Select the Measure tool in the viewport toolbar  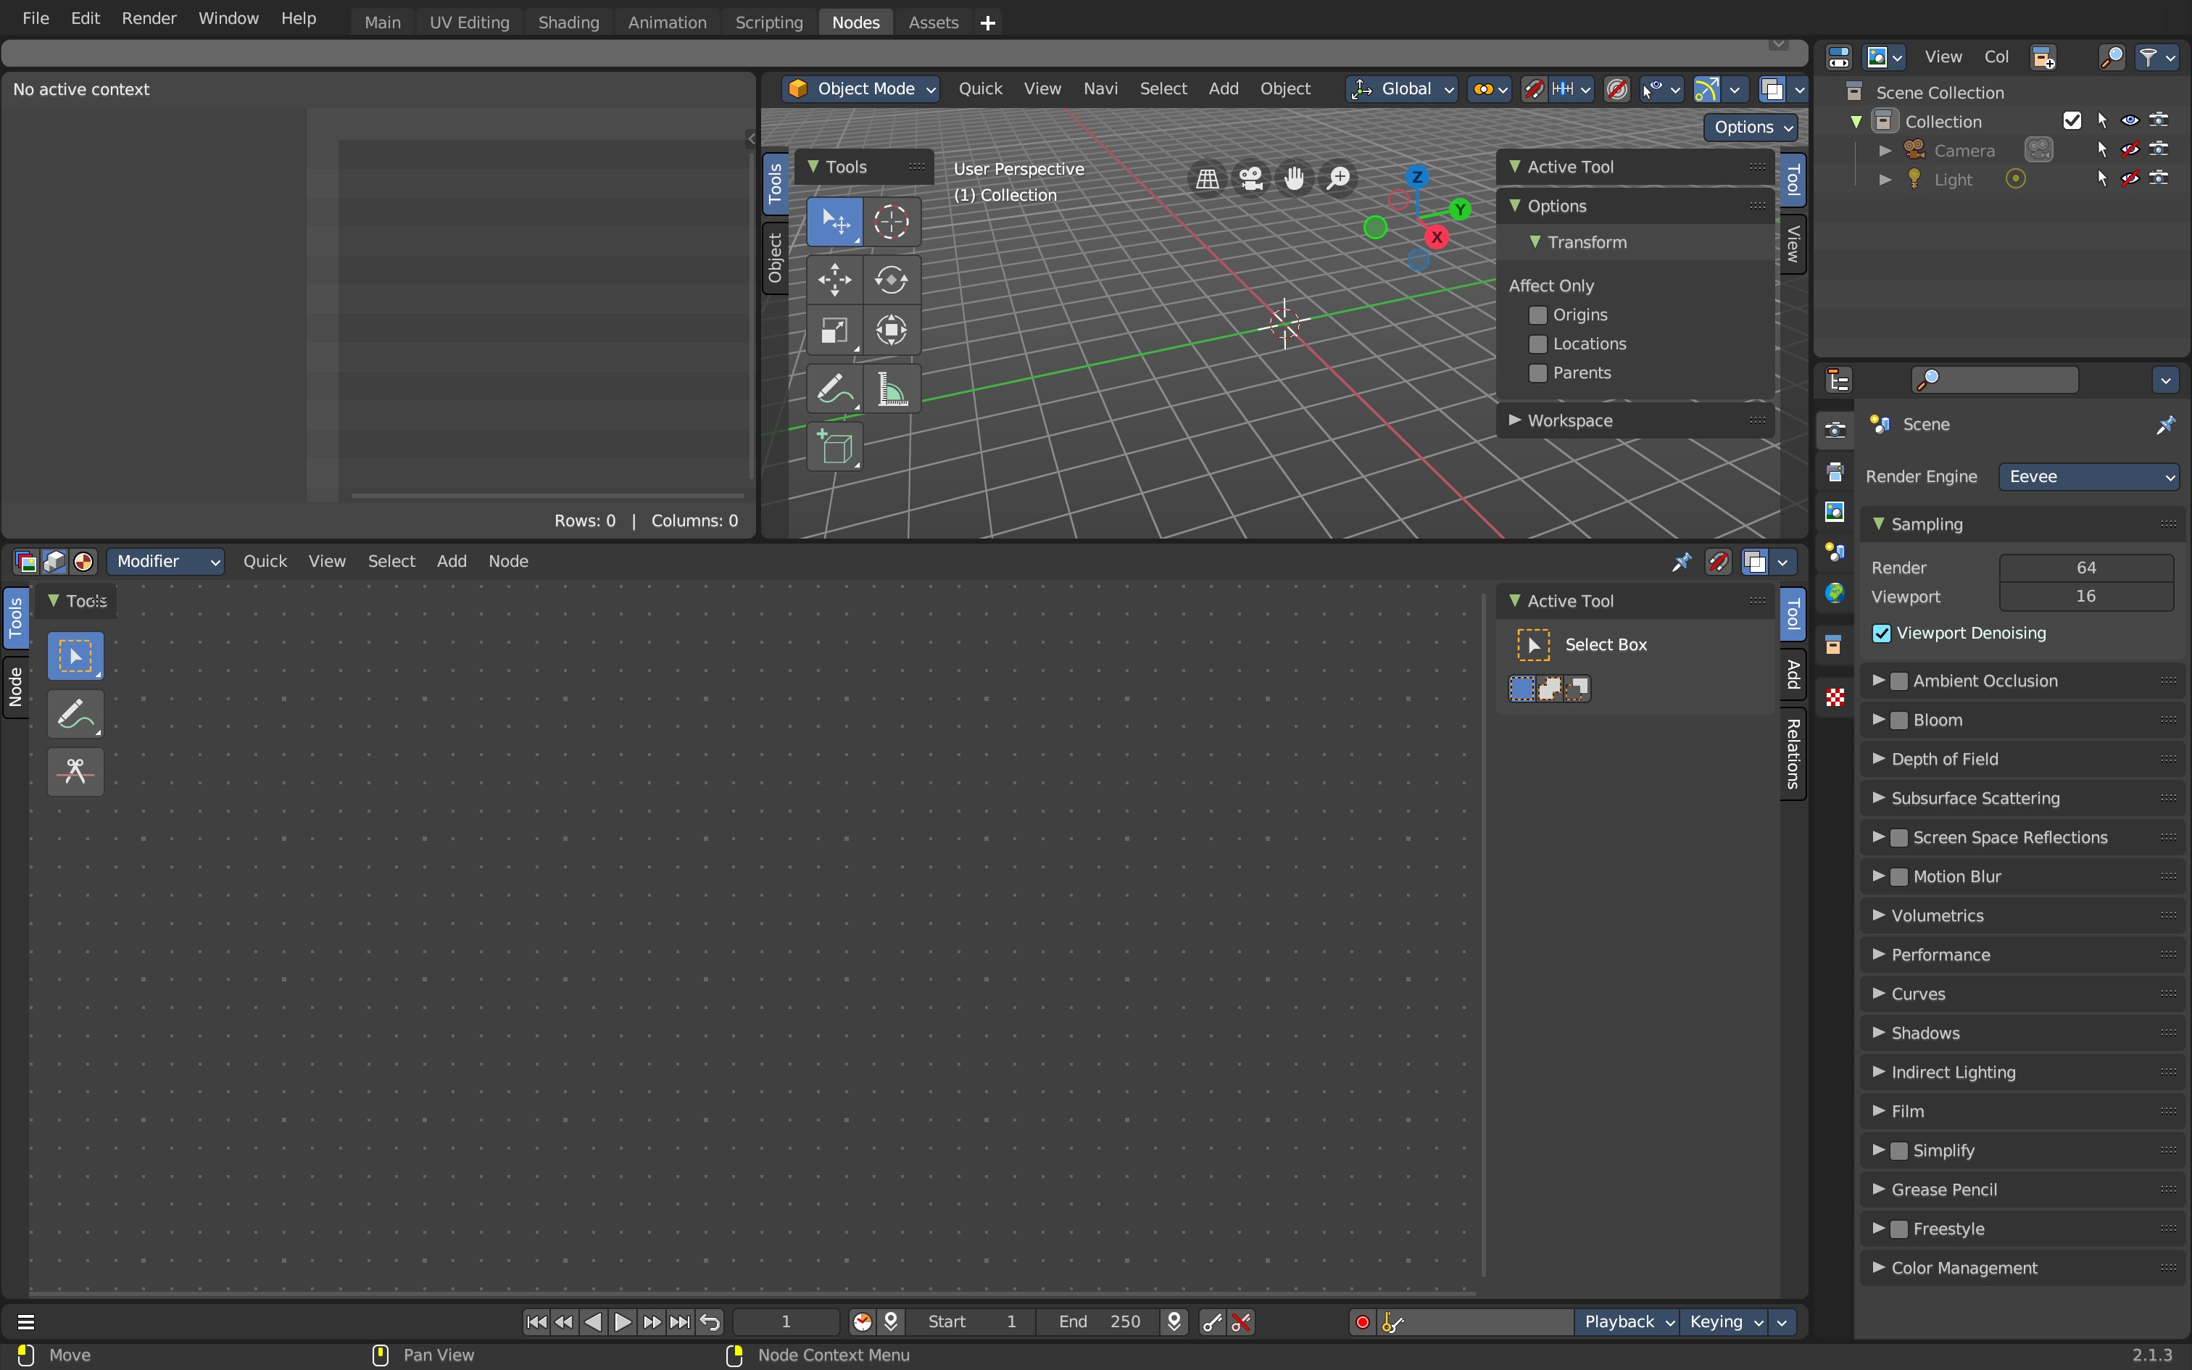[892, 388]
